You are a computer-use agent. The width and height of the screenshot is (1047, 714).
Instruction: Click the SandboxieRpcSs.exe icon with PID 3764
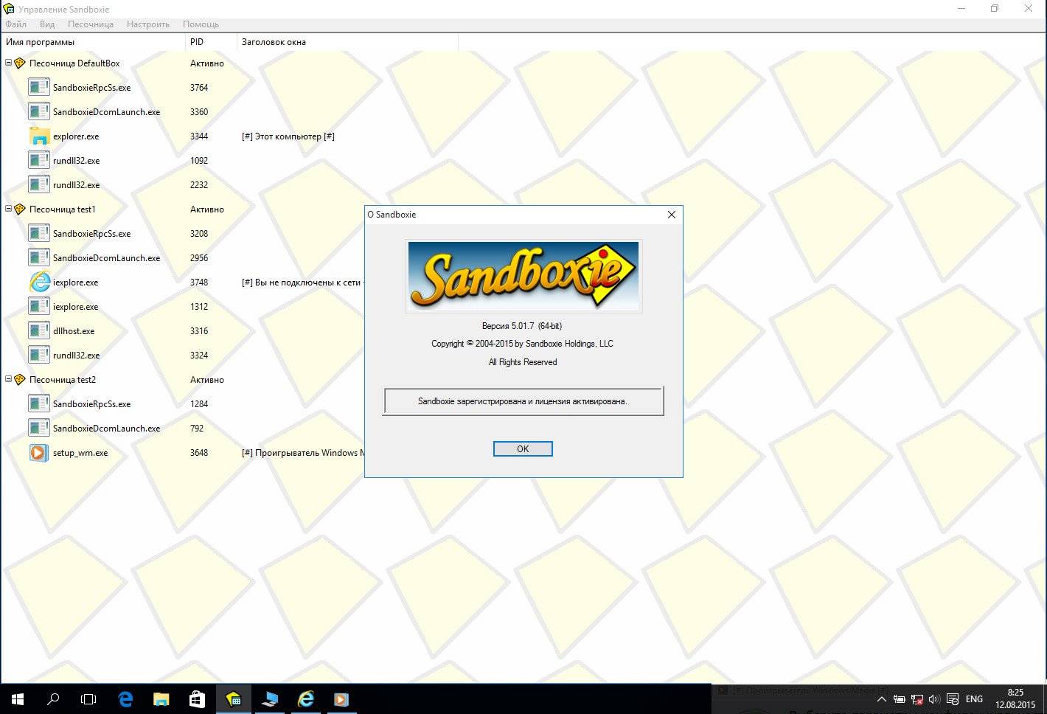click(x=39, y=87)
